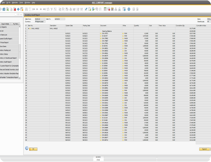Open the Modules menu
Screen dimensions: 211x162
click(x=15, y=2)
